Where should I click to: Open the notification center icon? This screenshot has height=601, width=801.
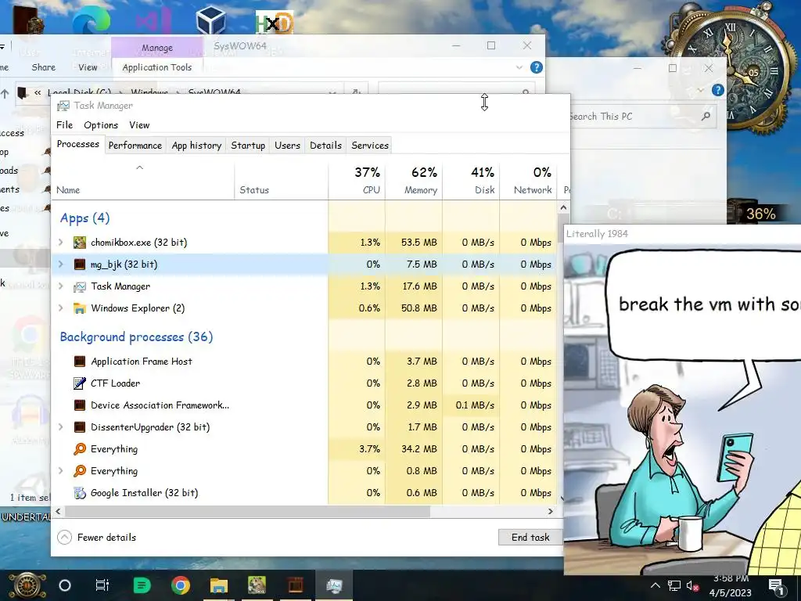(x=776, y=585)
